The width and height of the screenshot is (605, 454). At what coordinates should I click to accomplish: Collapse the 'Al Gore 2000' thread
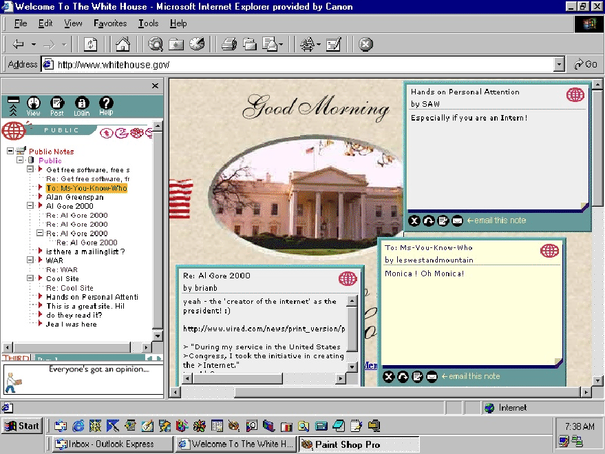[30, 206]
